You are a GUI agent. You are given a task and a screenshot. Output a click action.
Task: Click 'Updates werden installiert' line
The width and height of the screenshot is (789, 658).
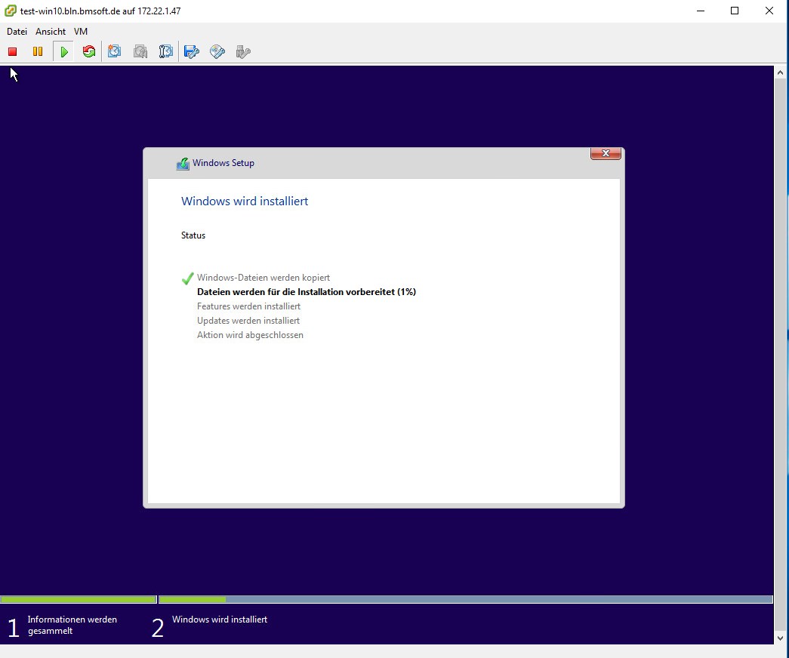click(x=248, y=321)
